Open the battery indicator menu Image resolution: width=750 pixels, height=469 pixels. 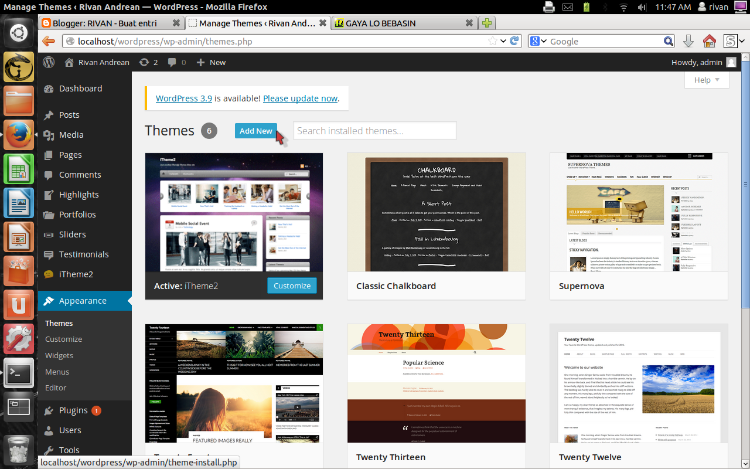click(x=587, y=7)
